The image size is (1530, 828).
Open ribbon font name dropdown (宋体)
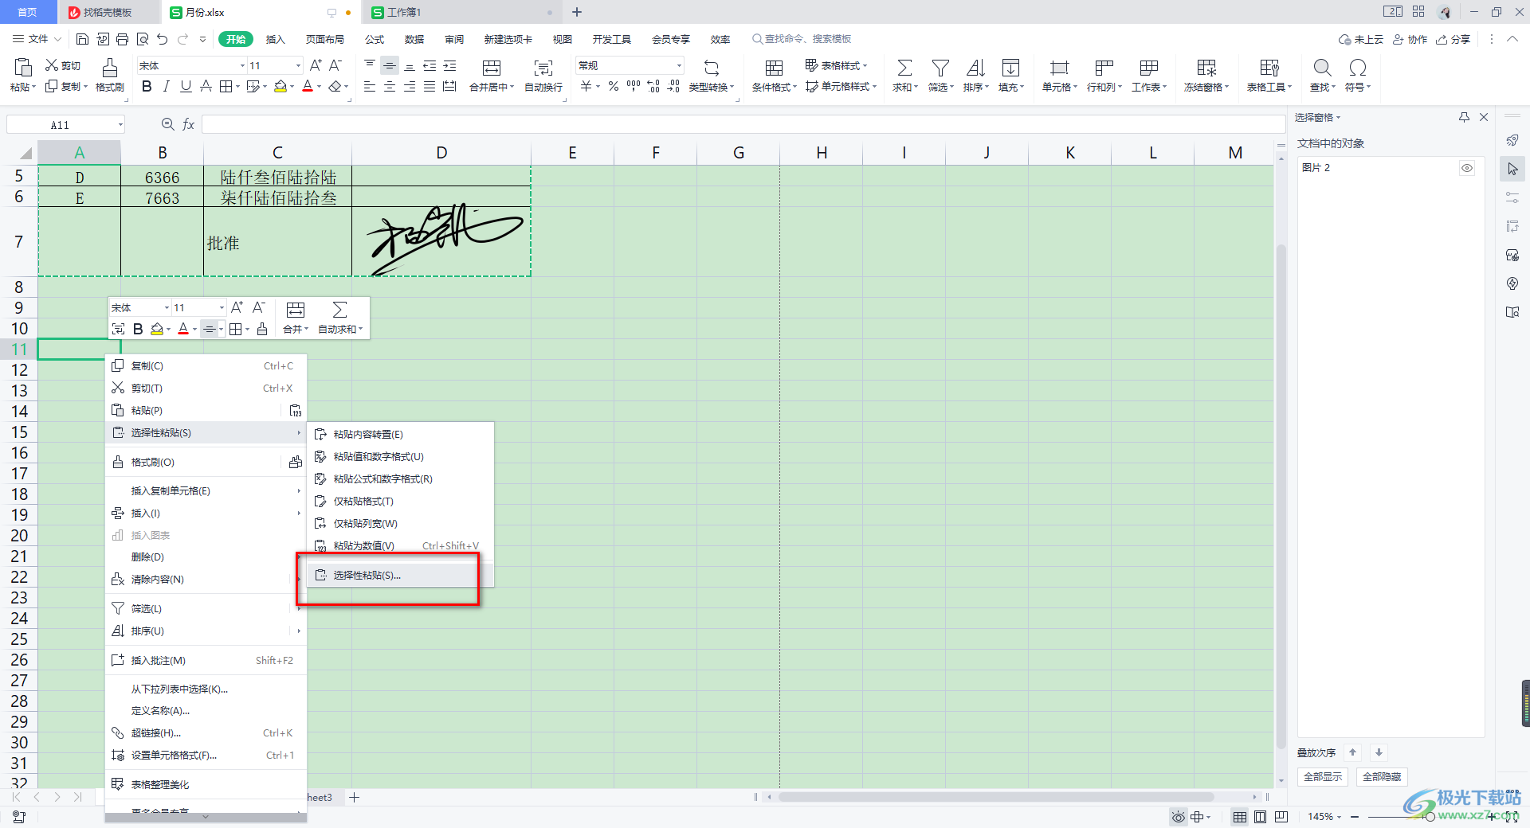point(242,65)
